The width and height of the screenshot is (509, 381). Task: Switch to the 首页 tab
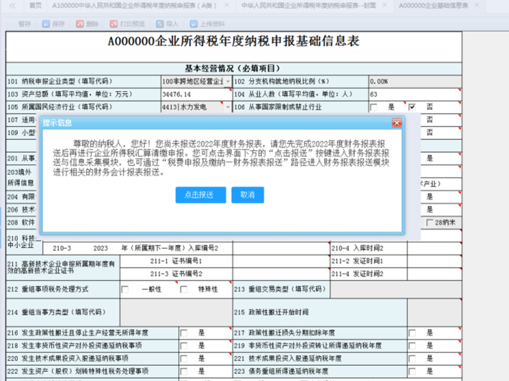click(x=35, y=6)
